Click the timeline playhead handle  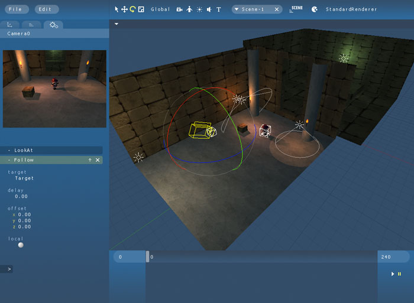point(148,256)
